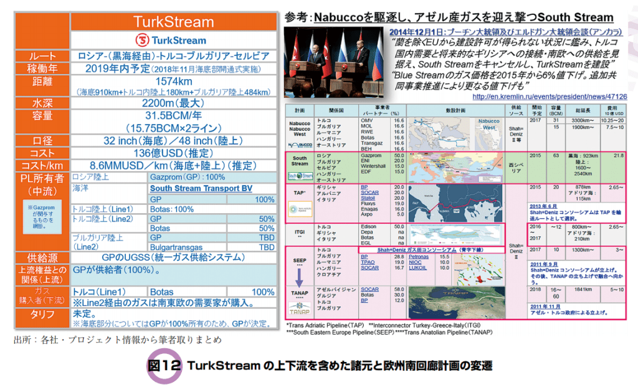The image size is (638, 390).
Task: Click the LUKOIL consortium link
Action: tap(418, 268)
